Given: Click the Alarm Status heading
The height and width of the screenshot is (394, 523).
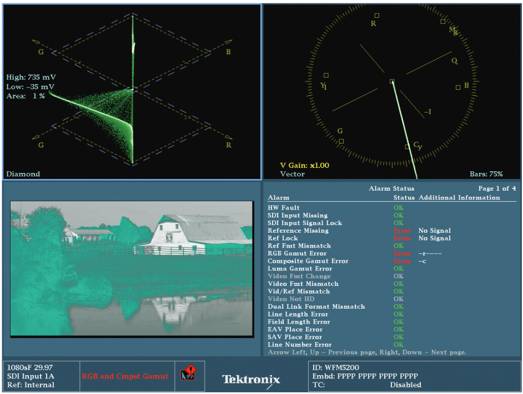Looking at the screenshot, I should click(x=391, y=188).
